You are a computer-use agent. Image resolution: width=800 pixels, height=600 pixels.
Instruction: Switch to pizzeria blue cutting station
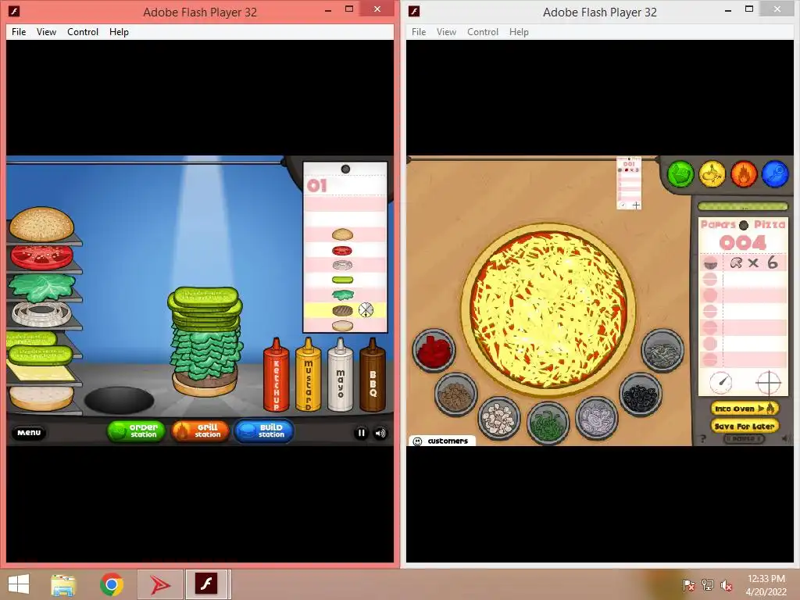[776, 174]
